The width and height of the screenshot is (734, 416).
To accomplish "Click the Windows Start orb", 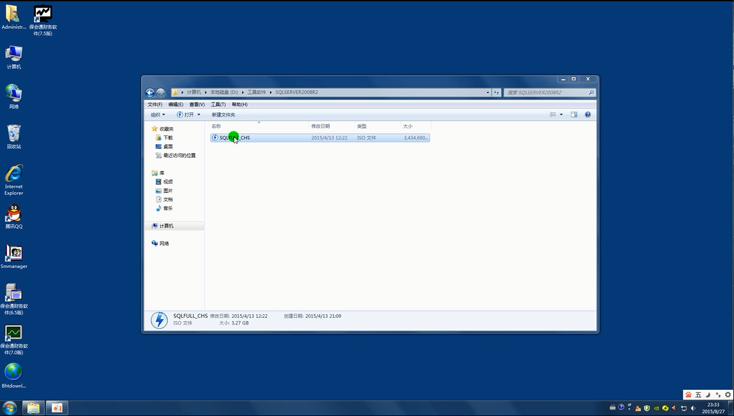I will click(10, 408).
